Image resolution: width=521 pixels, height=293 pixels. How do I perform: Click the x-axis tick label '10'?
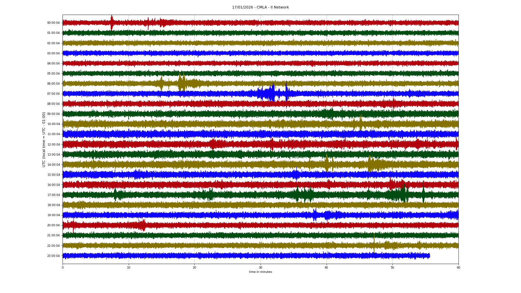click(129, 268)
